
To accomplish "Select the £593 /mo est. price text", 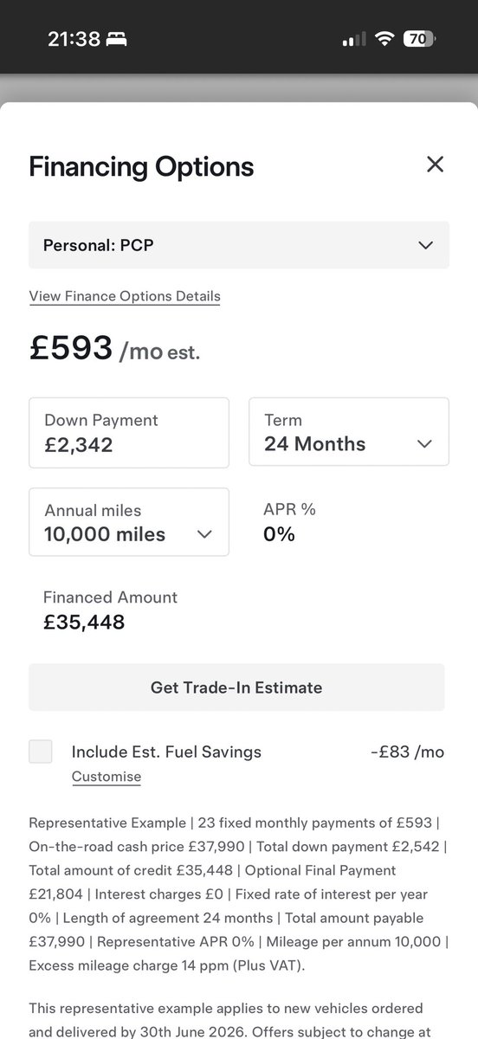I will coord(114,349).
